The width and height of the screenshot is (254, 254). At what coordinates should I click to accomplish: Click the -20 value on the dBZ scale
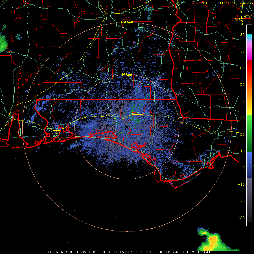(241, 201)
